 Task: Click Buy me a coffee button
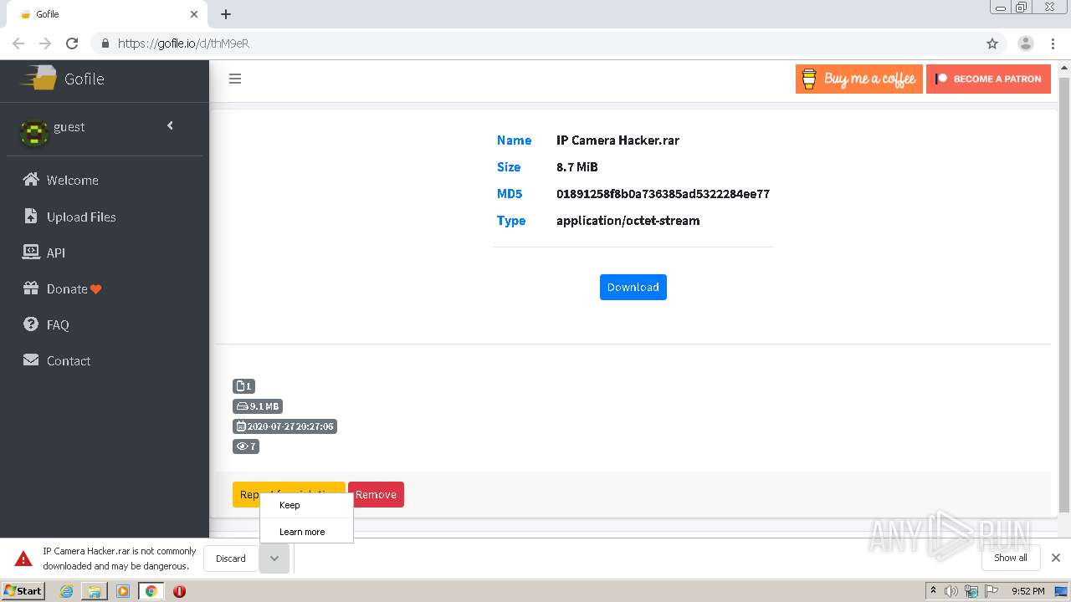pyautogui.click(x=859, y=79)
